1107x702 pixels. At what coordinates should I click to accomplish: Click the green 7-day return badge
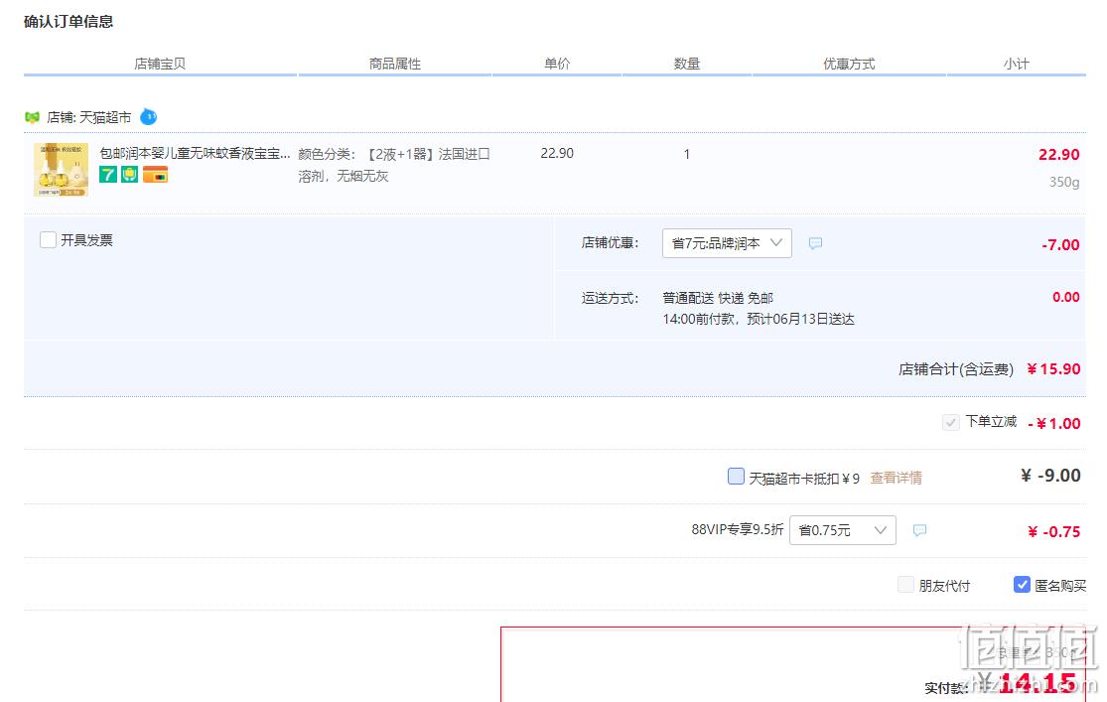click(x=108, y=174)
